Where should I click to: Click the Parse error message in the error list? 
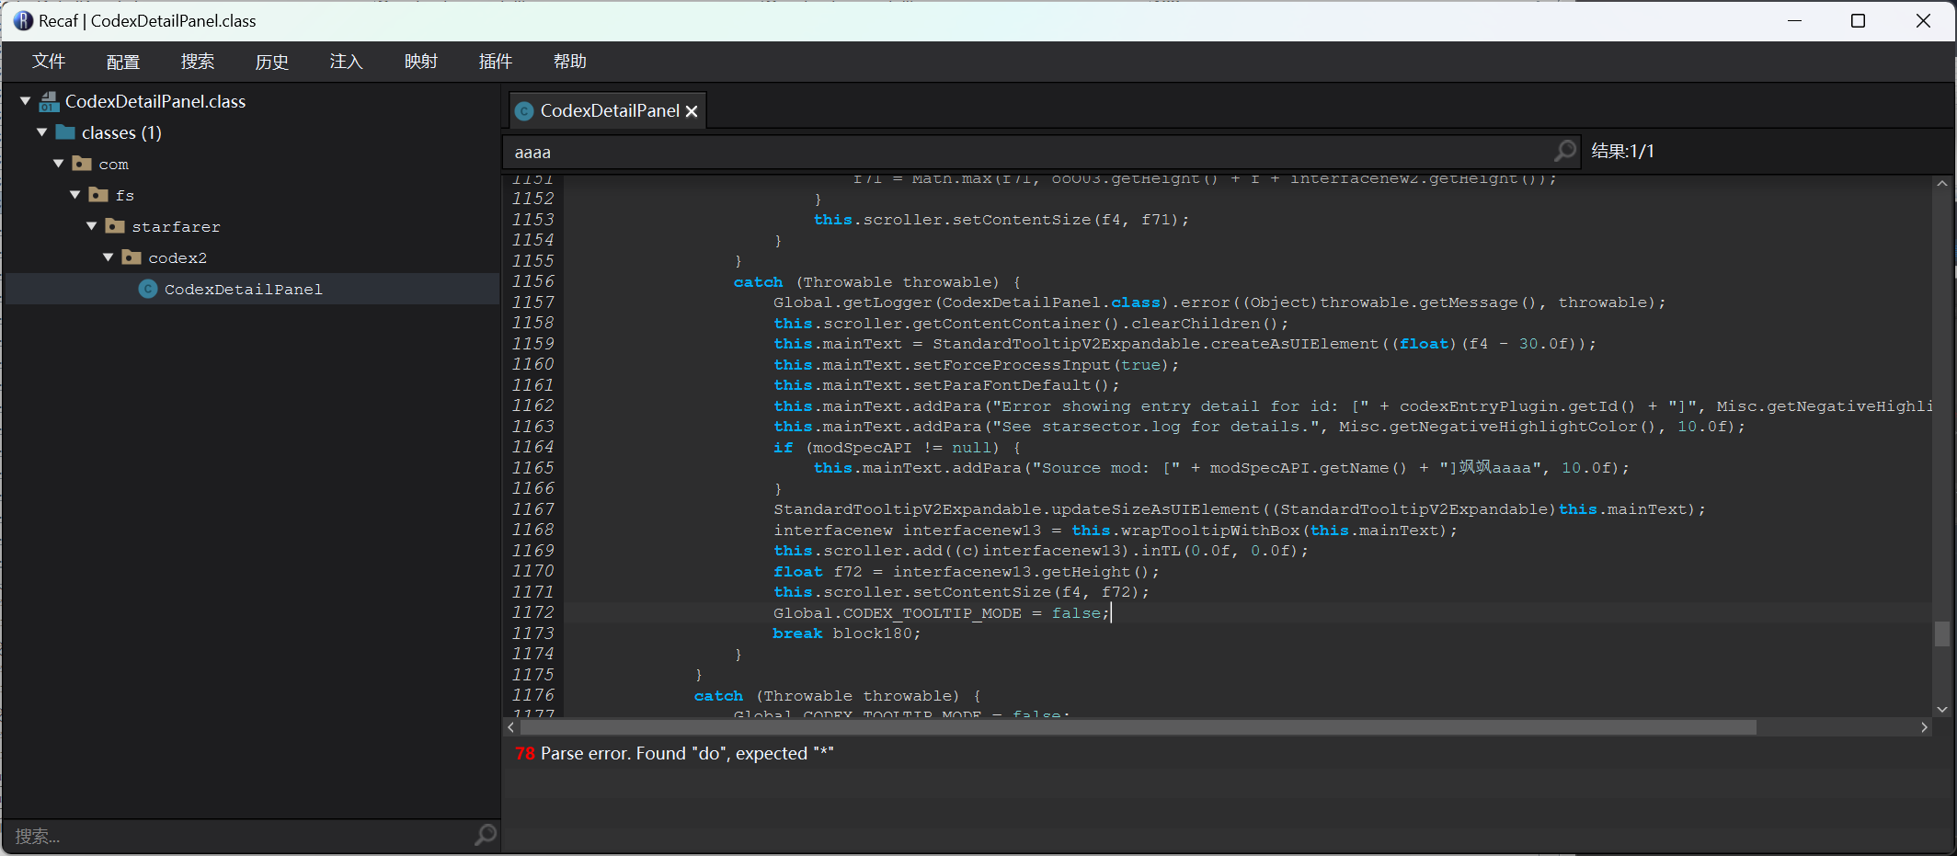click(x=686, y=753)
